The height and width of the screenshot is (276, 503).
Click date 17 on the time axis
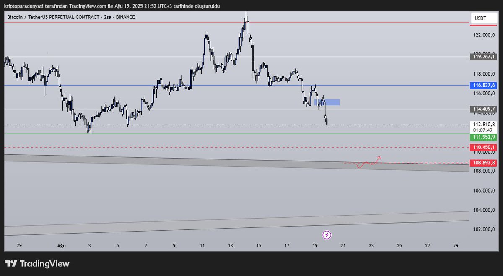point(287,246)
